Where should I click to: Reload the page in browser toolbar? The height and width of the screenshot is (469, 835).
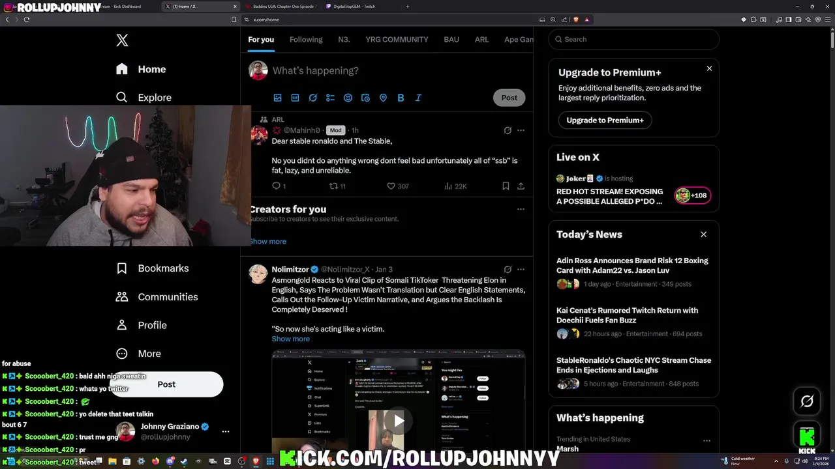[27, 20]
